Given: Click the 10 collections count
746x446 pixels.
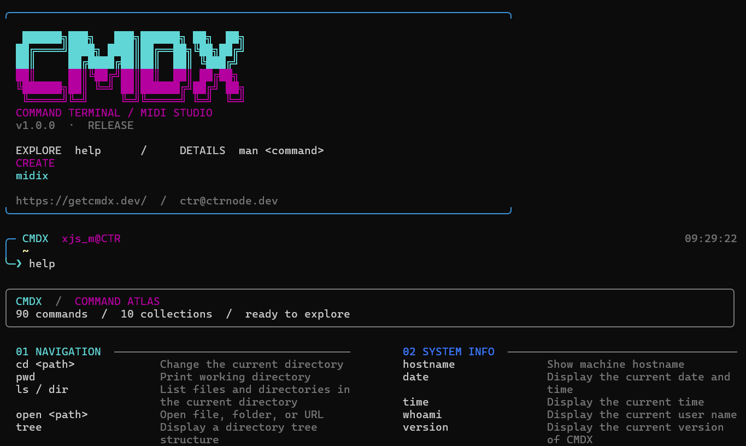Looking at the screenshot, I should (167, 314).
